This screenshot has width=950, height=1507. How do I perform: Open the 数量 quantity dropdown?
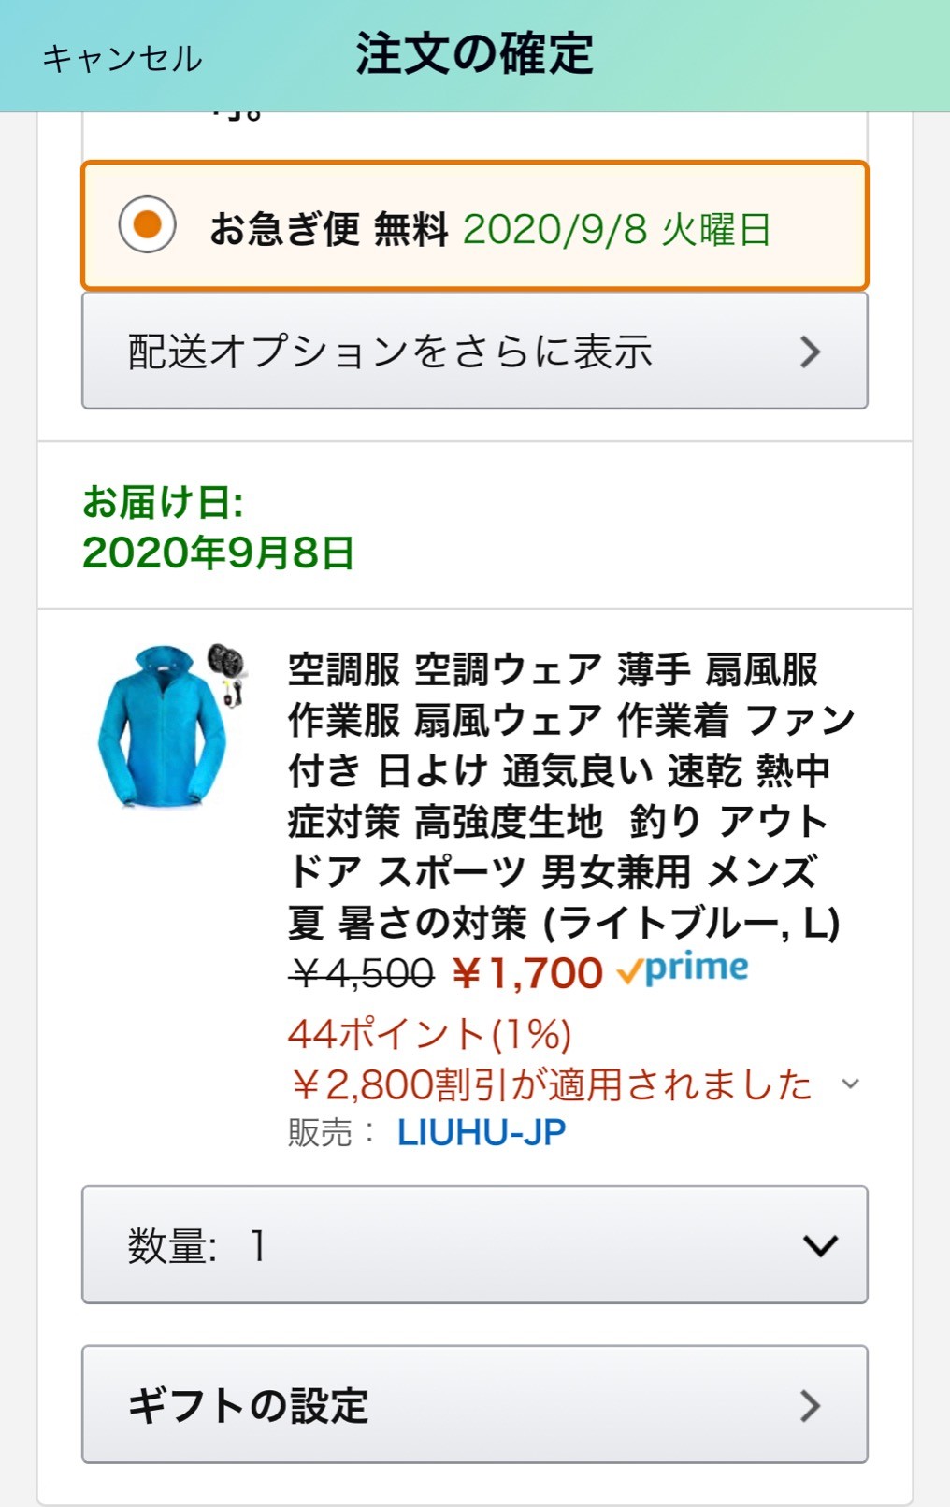point(474,1244)
